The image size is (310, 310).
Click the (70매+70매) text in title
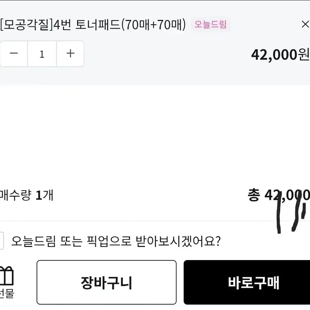click(x=153, y=24)
